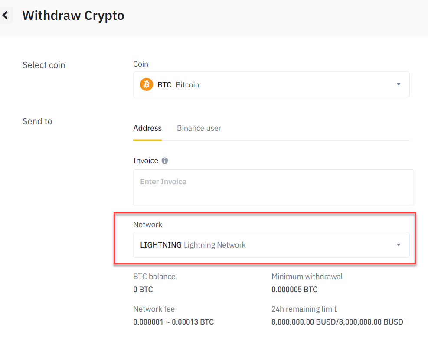The width and height of the screenshot is (428, 341).
Task: Click the Minimum withdrawal label
Action: click(307, 277)
